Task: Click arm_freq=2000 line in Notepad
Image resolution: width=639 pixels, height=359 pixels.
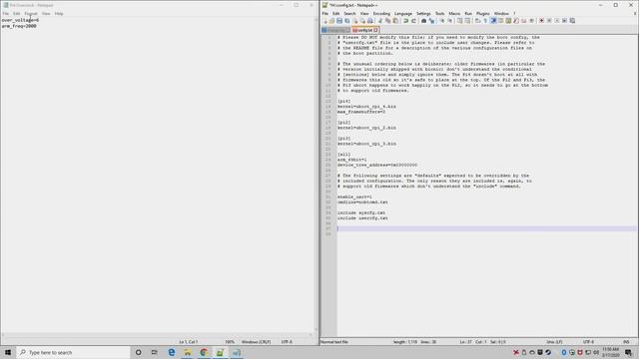Action: click(x=19, y=26)
